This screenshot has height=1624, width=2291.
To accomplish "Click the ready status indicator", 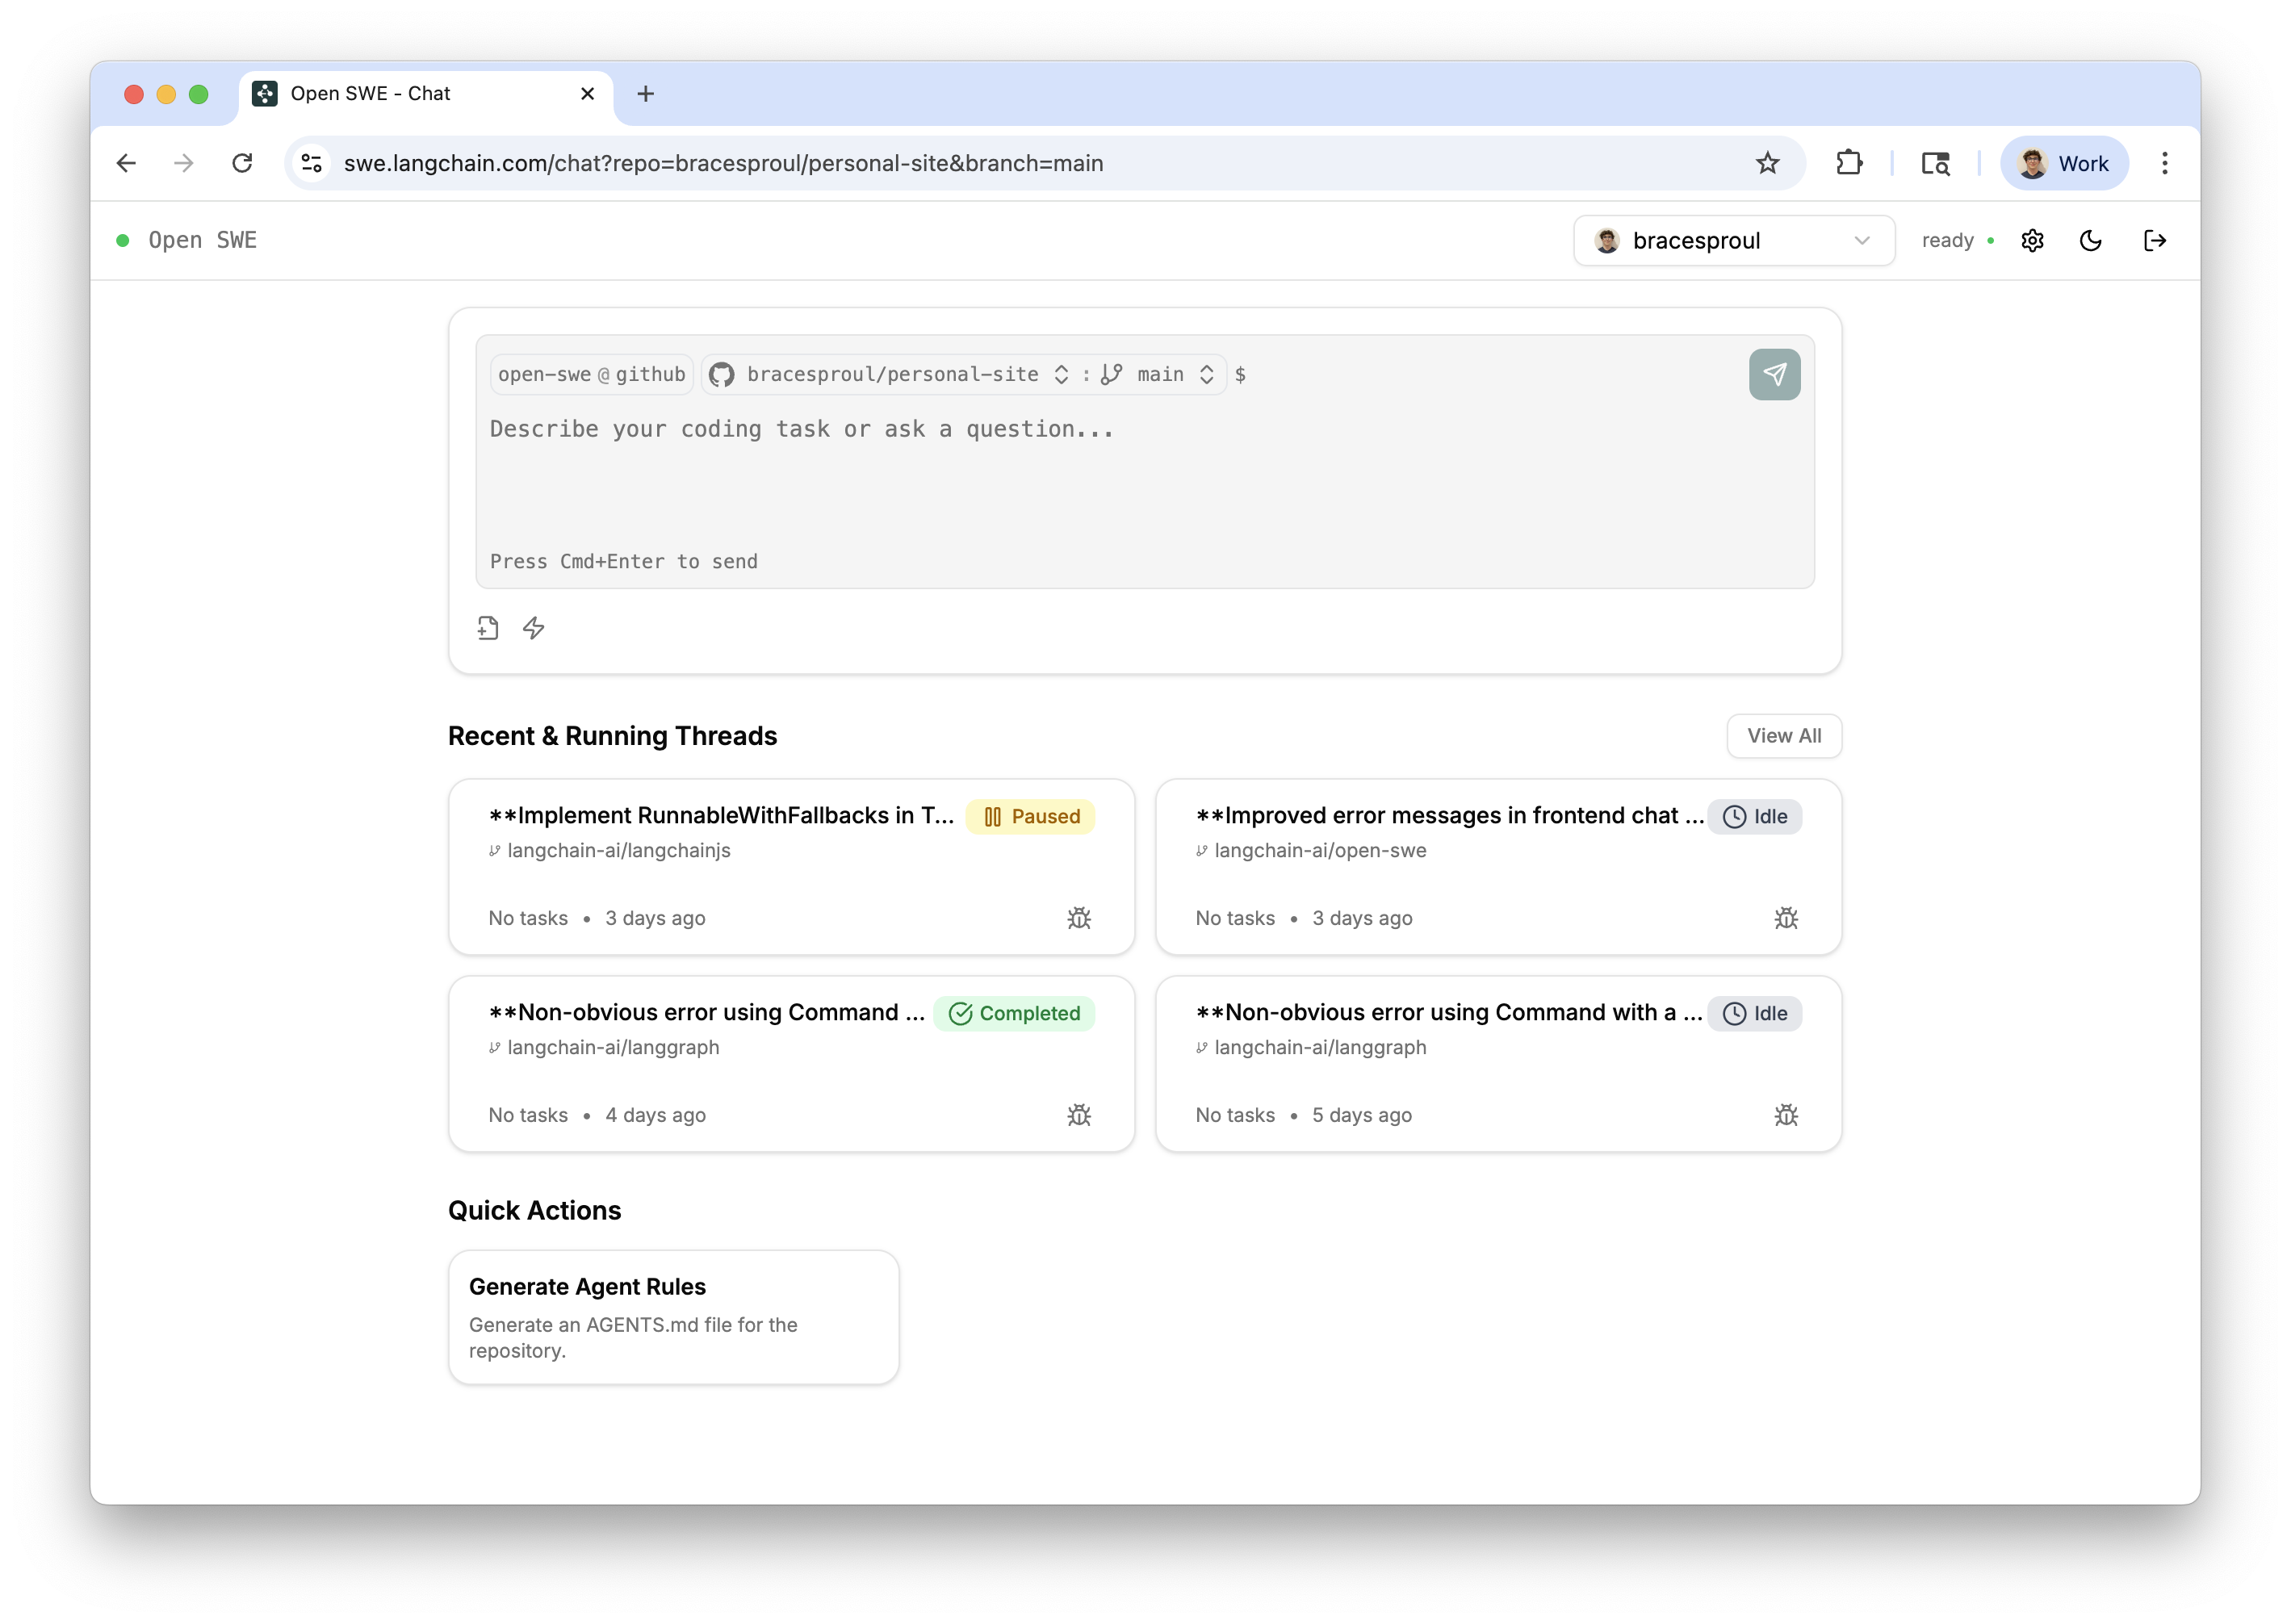I will point(1957,241).
